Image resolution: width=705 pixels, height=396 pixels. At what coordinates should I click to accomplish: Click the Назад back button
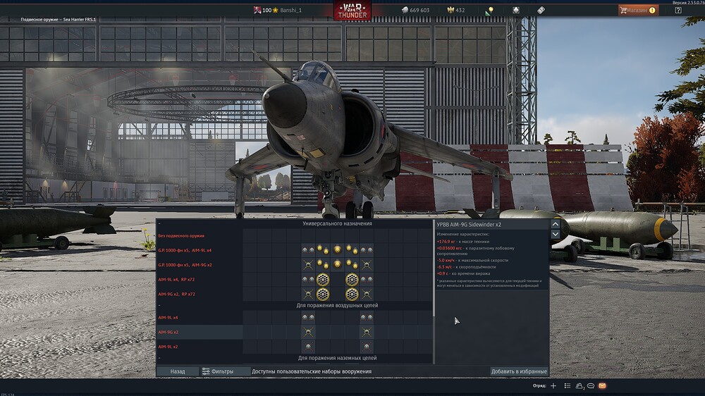176,371
